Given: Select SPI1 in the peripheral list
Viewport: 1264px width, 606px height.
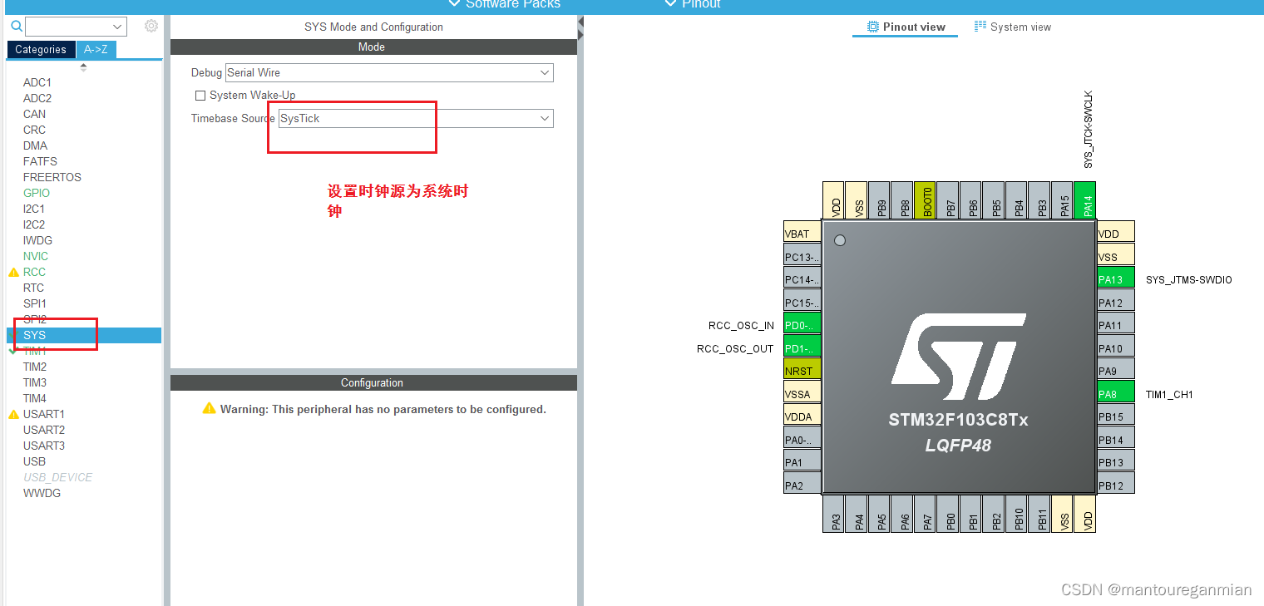Looking at the screenshot, I should (35, 303).
